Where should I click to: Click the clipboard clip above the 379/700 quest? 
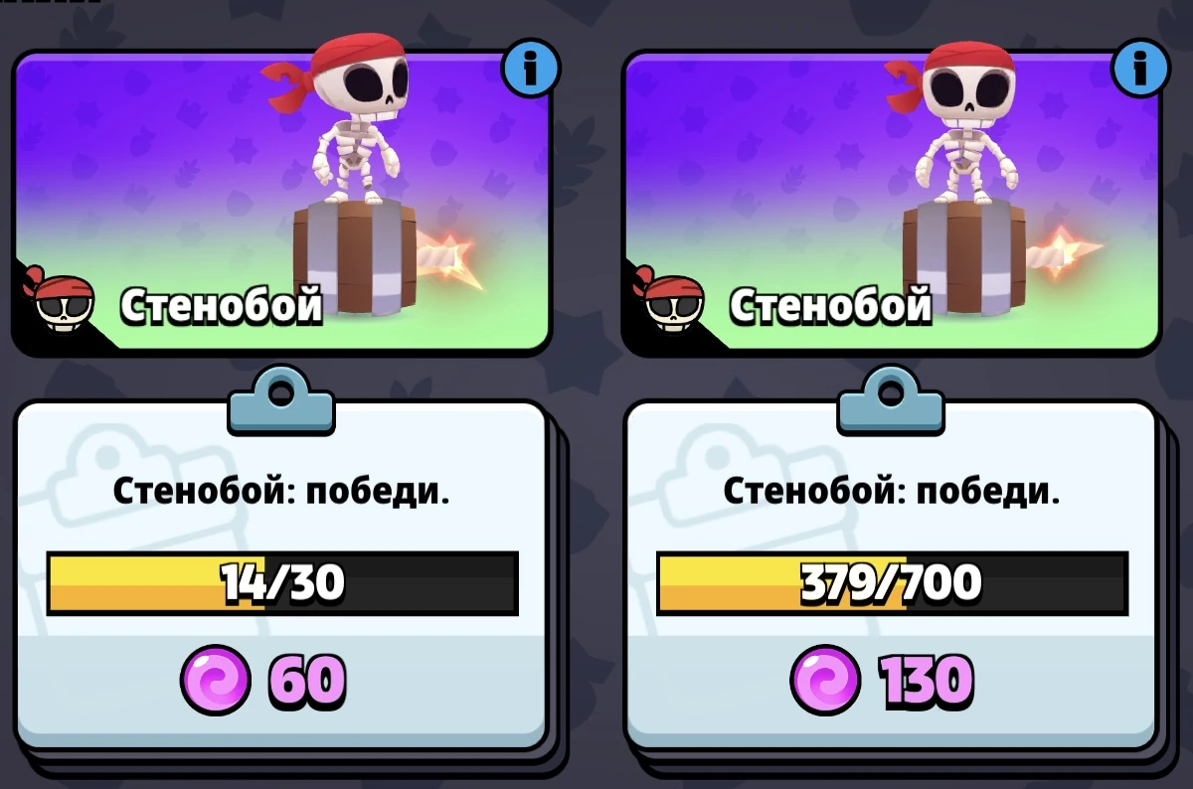click(891, 400)
